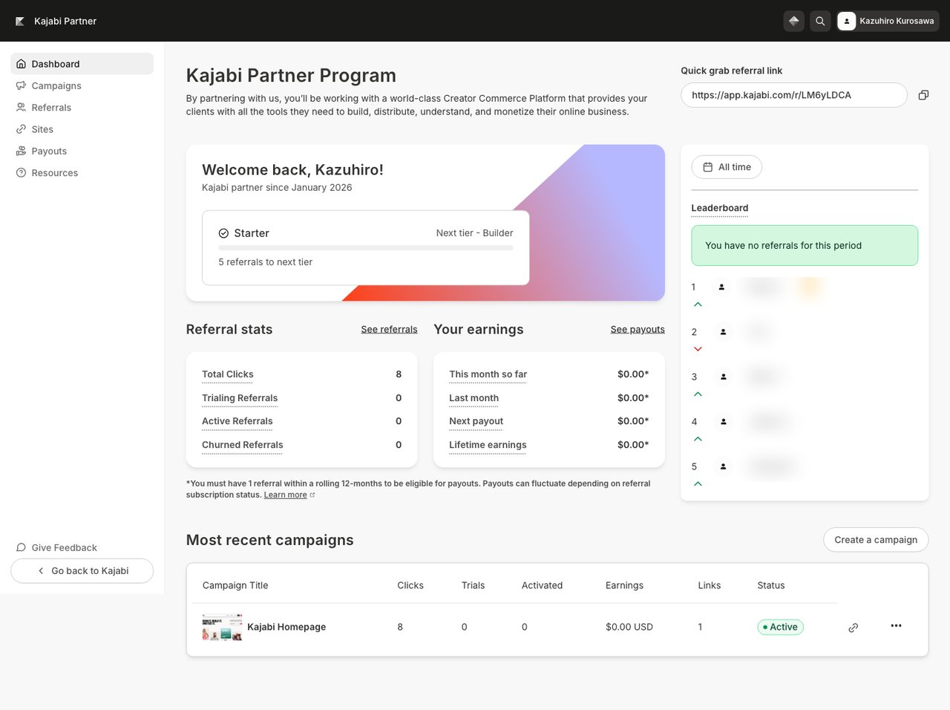
Task: Click the Learn more link
Action: (x=285, y=495)
